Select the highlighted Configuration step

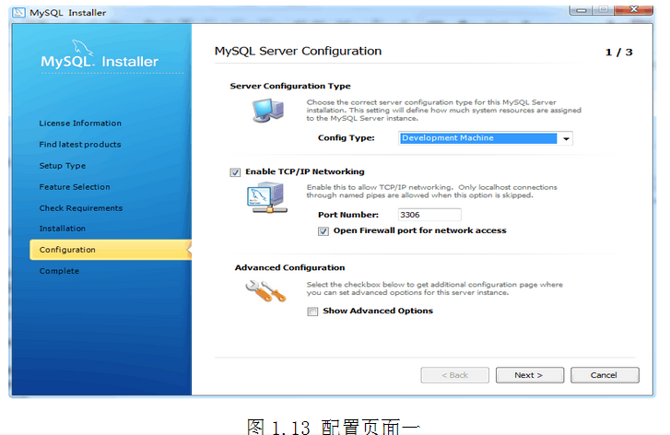pyautogui.click(x=111, y=250)
